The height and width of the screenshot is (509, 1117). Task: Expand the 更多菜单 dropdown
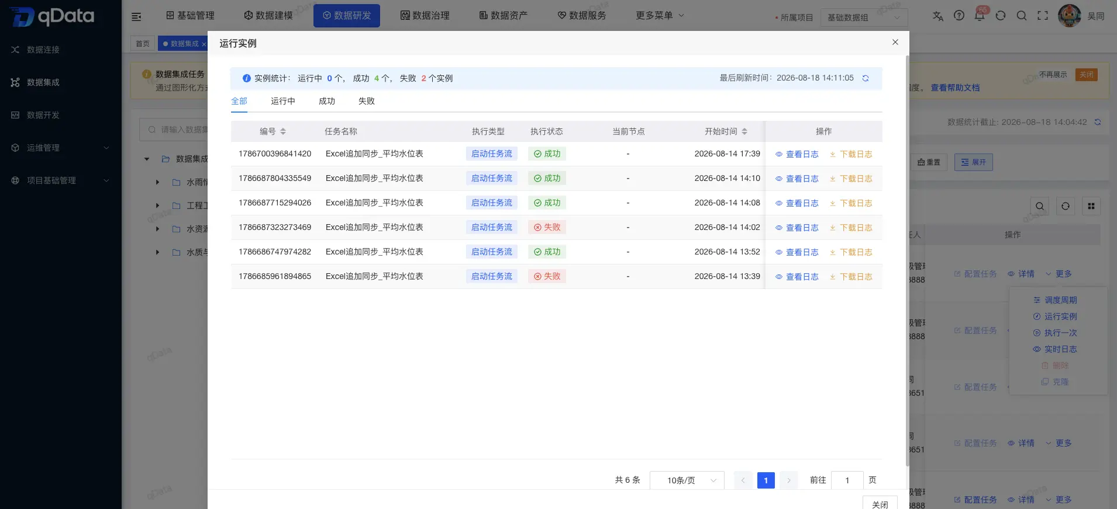click(660, 16)
